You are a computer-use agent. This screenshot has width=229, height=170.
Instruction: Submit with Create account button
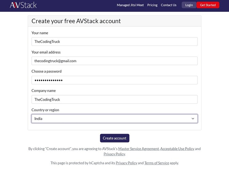(x=114, y=138)
